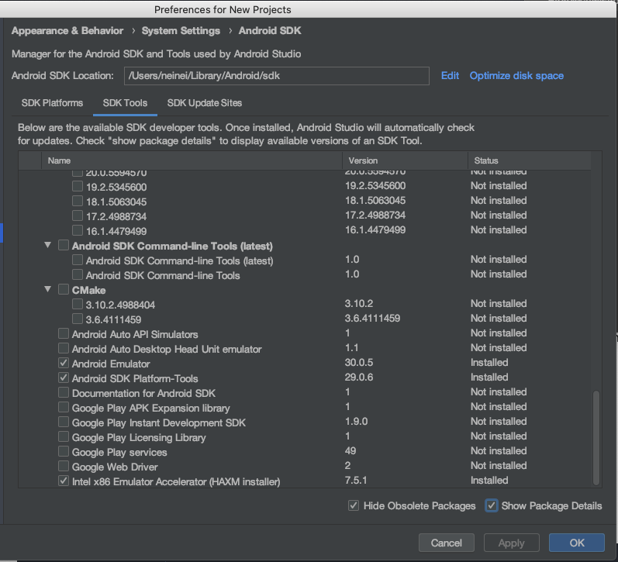Click the Cancel button

[446, 543]
